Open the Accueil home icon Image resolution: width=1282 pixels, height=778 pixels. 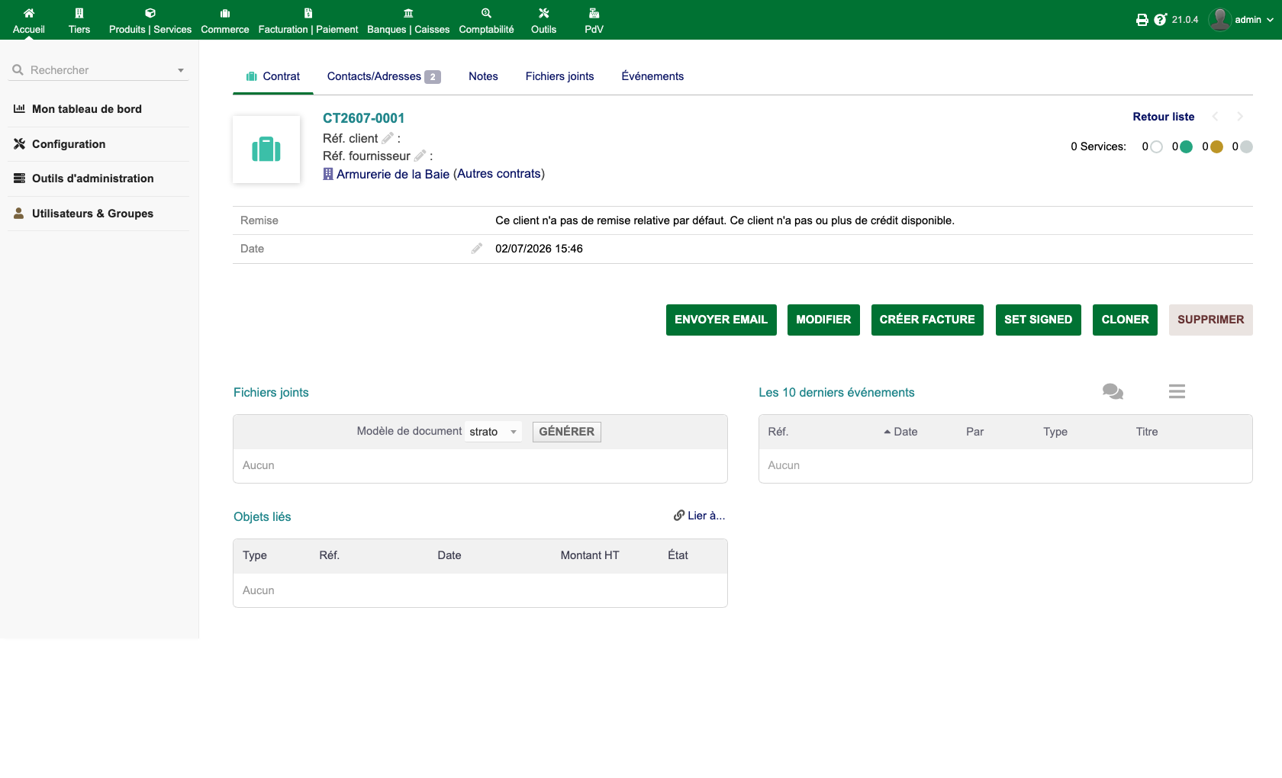pyautogui.click(x=29, y=13)
